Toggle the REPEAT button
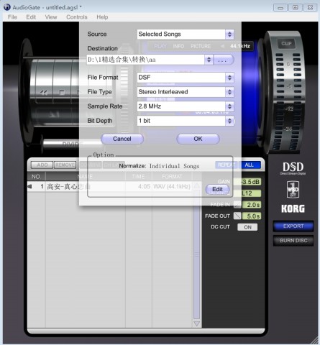Screen dimensions: 320x345 (x=227, y=165)
